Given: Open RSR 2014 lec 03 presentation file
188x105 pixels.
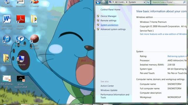Looking at the screenshot, I should pyautogui.click(x=7, y=82).
